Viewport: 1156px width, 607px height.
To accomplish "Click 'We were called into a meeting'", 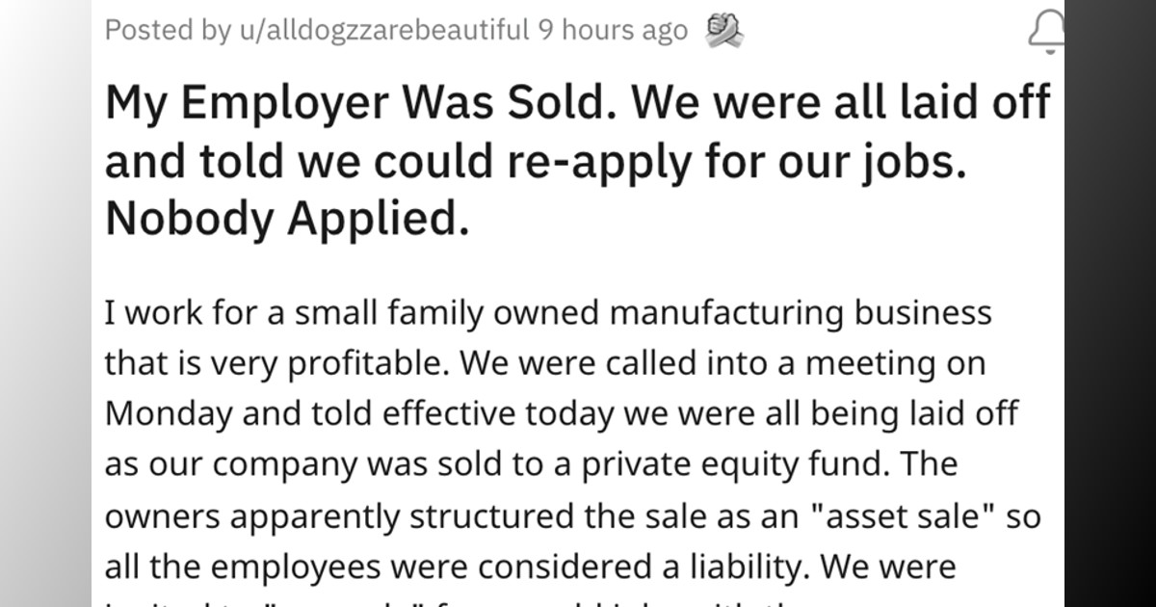I will 717,363.
